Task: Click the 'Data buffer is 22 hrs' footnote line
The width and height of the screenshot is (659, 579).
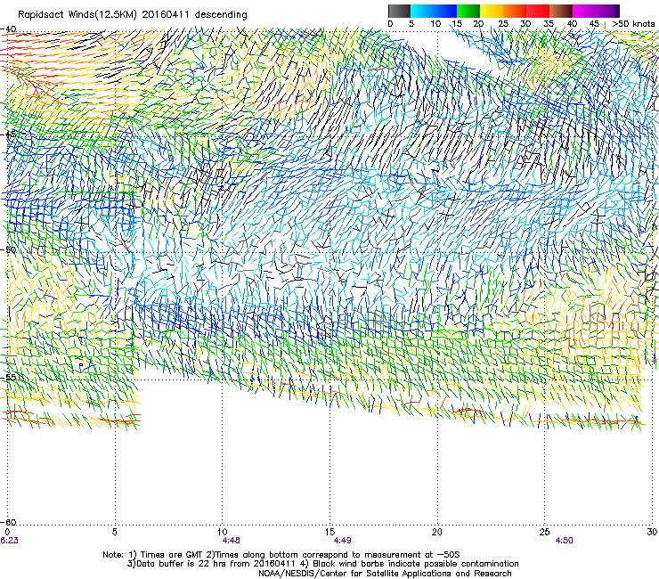Action: [x=322, y=564]
